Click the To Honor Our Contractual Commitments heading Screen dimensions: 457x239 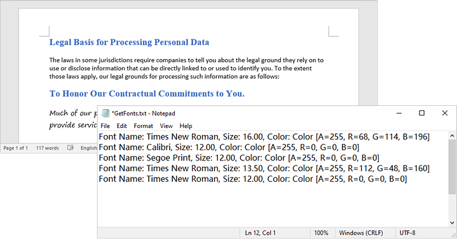[147, 94]
